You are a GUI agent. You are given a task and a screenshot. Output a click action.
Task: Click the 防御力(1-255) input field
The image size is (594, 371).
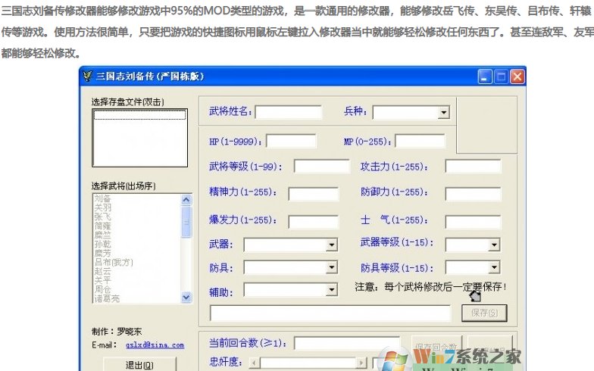[473, 194]
